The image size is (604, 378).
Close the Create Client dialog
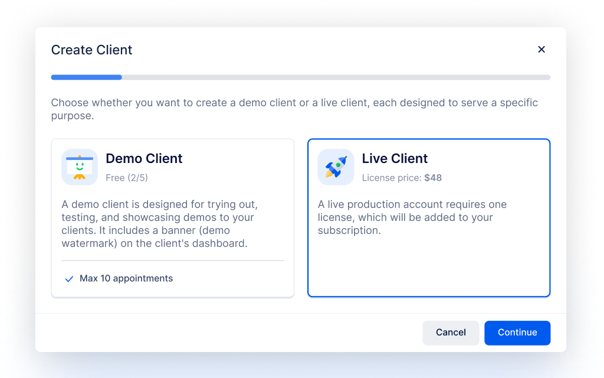click(x=541, y=50)
